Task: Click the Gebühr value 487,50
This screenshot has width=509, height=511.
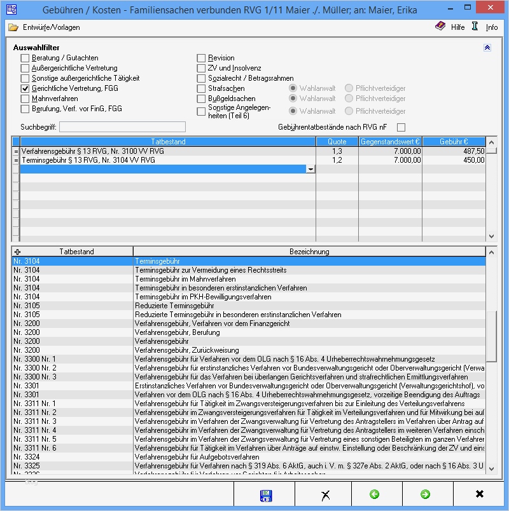Action: pos(474,151)
